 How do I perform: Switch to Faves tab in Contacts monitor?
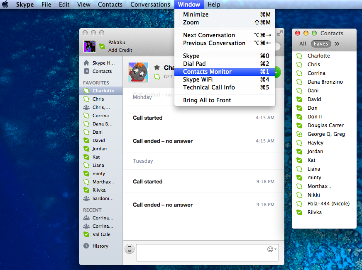point(321,44)
